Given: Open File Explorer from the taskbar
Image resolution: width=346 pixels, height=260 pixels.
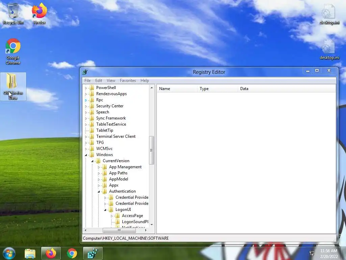Looking at the screenshot, I should (30, 253).
